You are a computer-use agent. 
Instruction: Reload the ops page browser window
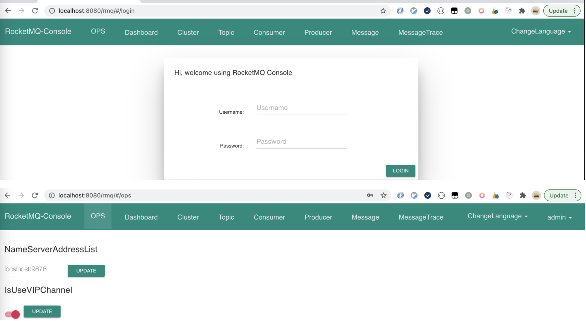tap(35, 195)
